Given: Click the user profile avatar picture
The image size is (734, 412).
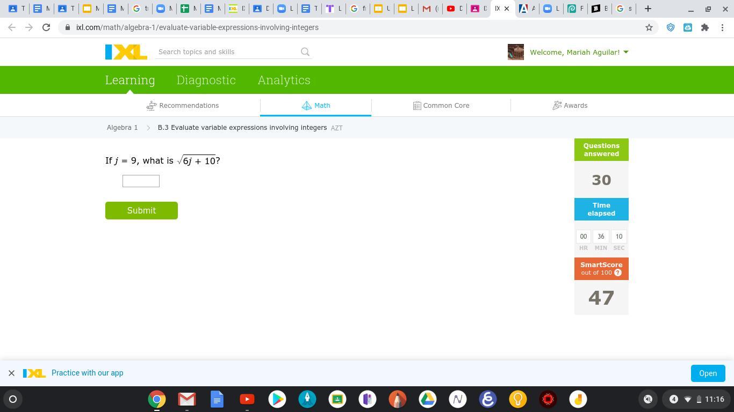Looking at the screenshot, I should pos(516,52).
